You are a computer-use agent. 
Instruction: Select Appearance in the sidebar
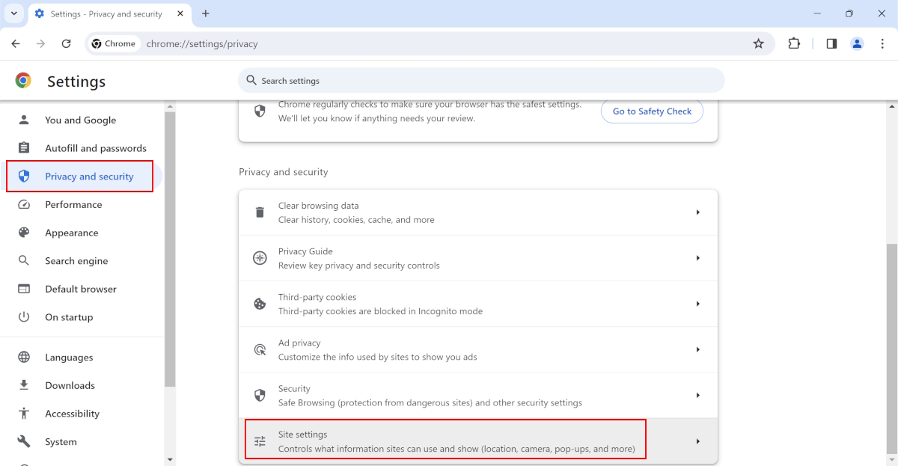[x=71, y=233]
